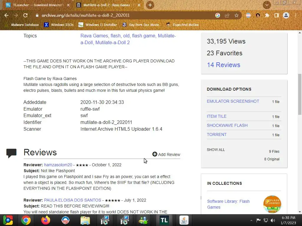Share this page icon
The image size is (302, 226).
pos(227,15)
